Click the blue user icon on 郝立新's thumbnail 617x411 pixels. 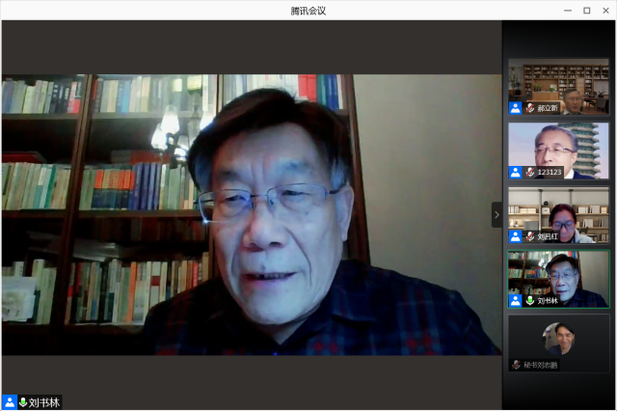click(516, 108)
